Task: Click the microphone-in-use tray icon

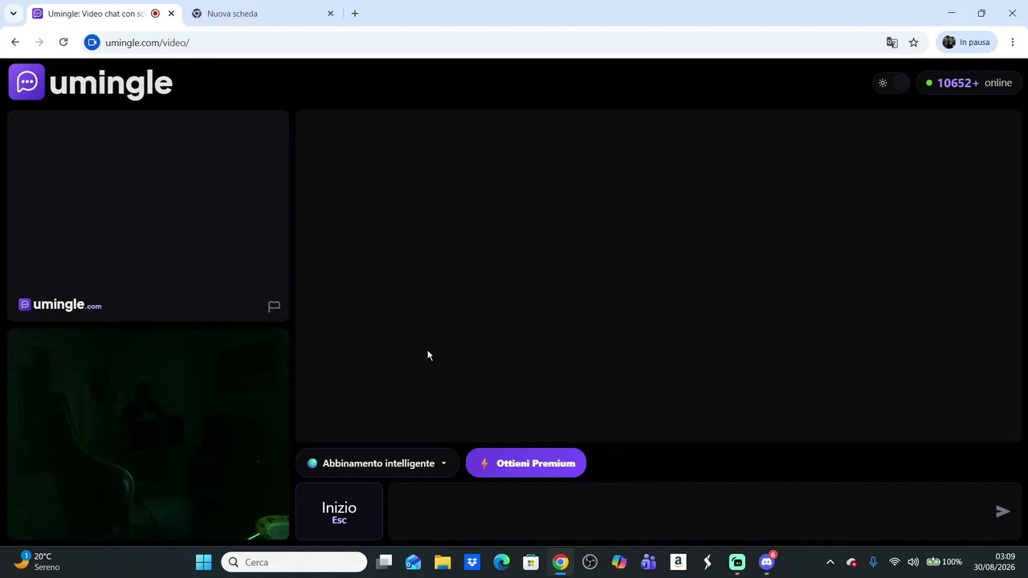Action: (873, 562)
